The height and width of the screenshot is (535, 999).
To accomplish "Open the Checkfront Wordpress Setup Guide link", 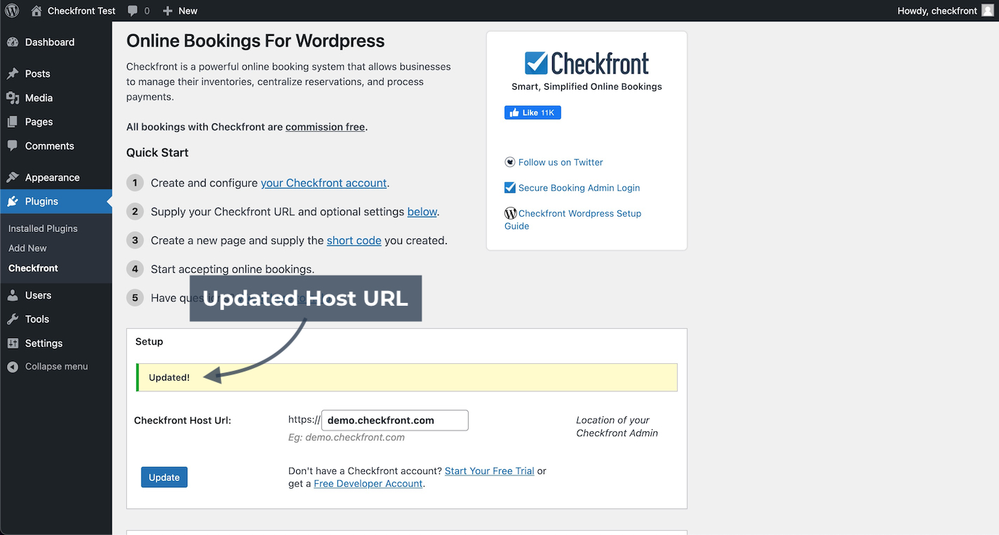I will [x=573, y=219].
